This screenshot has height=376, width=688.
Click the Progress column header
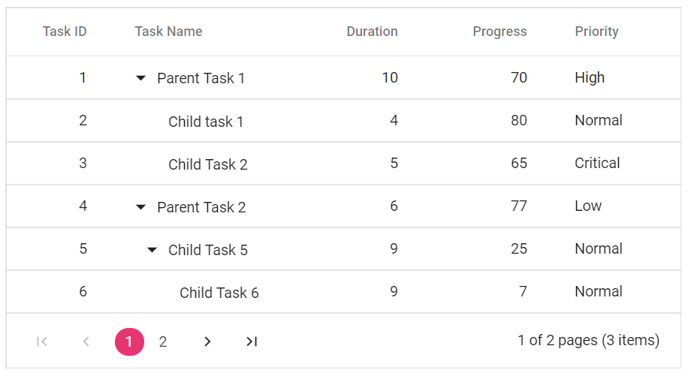(499, 32)
